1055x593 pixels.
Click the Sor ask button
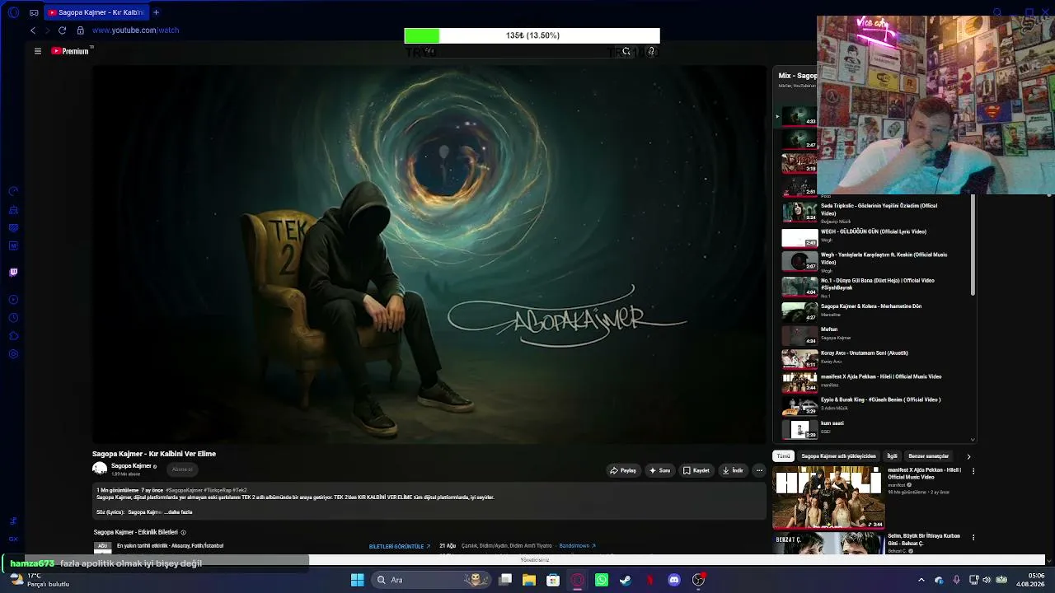659,470
